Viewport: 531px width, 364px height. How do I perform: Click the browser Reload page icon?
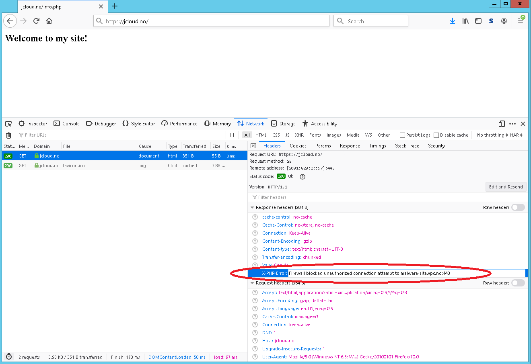click(36, 21)
